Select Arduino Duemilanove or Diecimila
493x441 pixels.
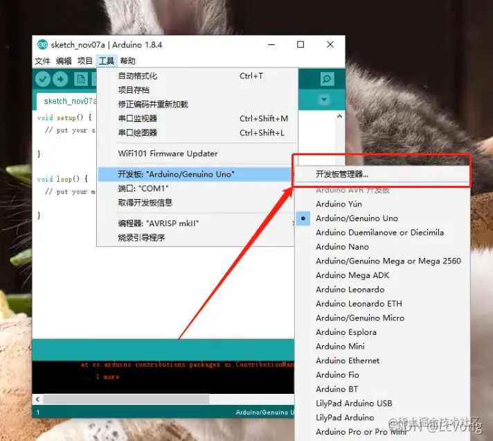click(382, 232)
